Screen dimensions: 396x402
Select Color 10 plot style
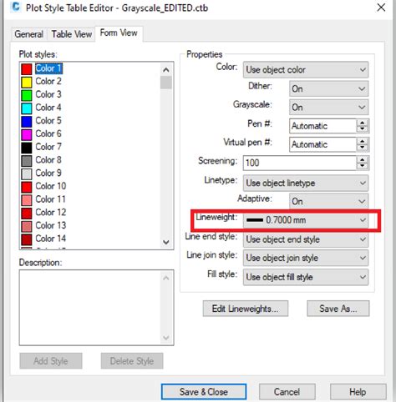(x=51, y=186)
